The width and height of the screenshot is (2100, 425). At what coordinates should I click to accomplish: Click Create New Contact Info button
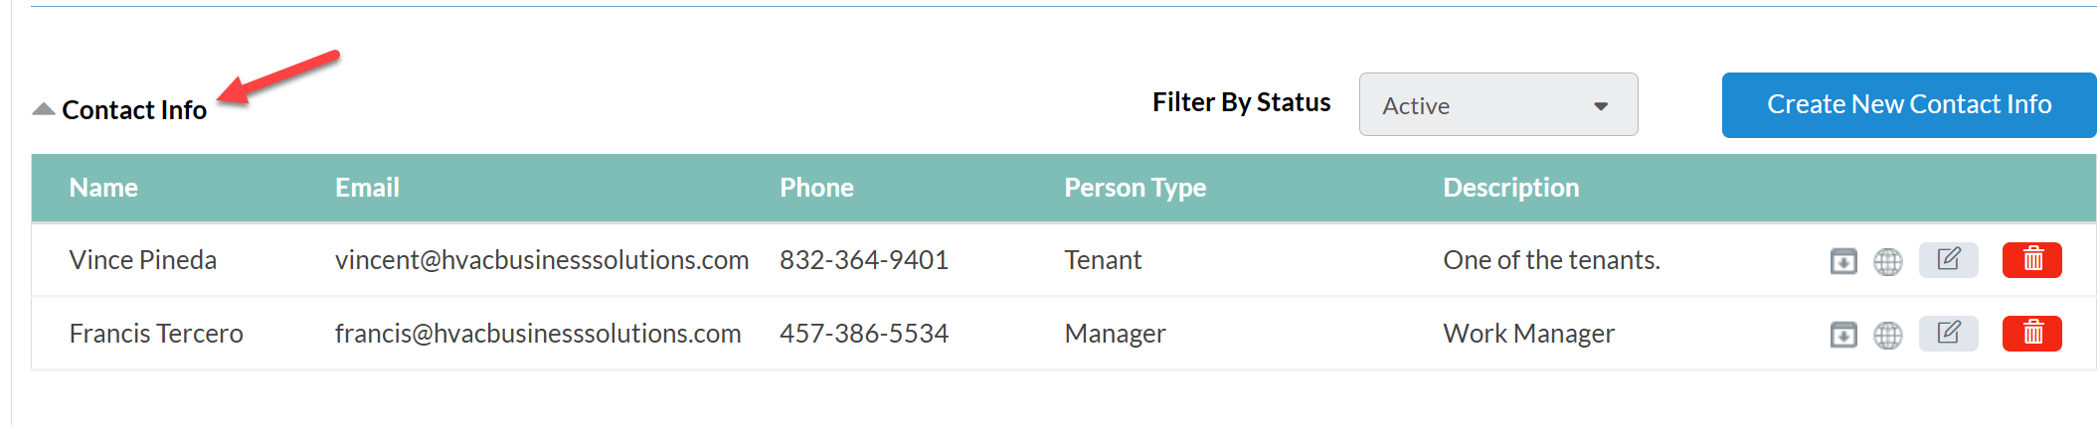[x=1908, y=104]
